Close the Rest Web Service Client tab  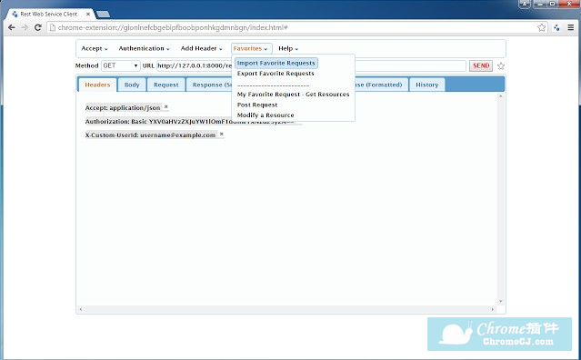coord(88,14)
